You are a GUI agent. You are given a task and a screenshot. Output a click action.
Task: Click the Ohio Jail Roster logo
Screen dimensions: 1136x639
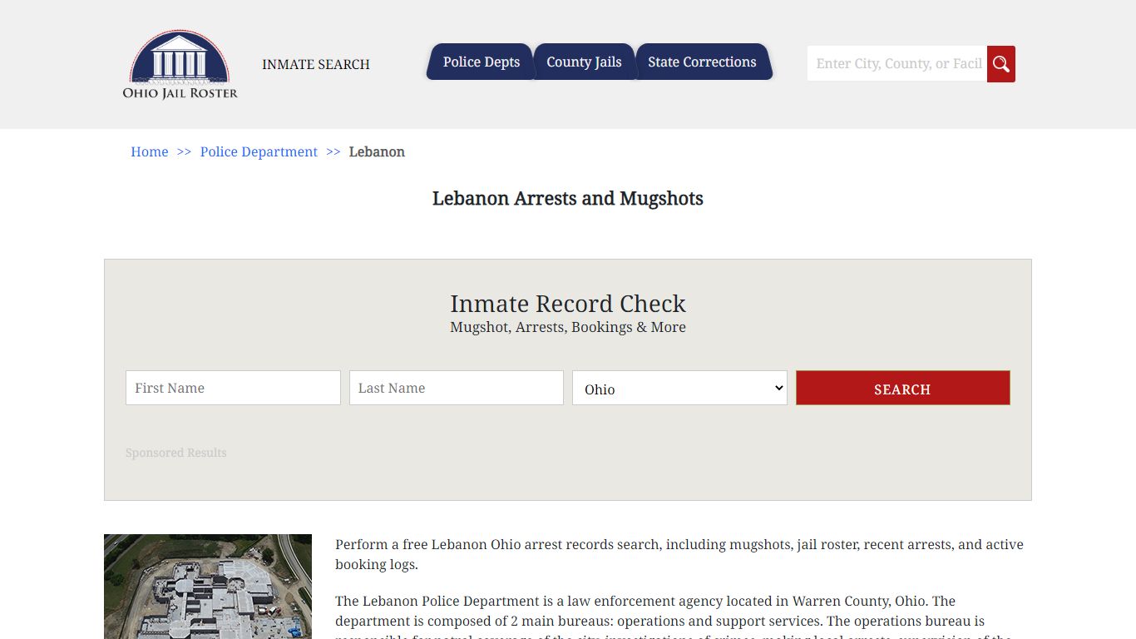coord(180,65)
